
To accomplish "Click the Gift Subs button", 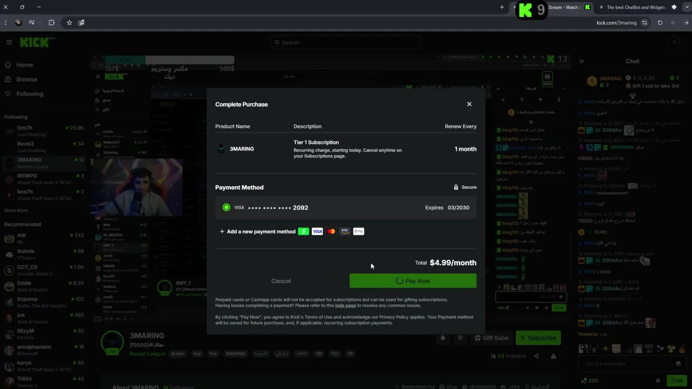I will [491, 338].
